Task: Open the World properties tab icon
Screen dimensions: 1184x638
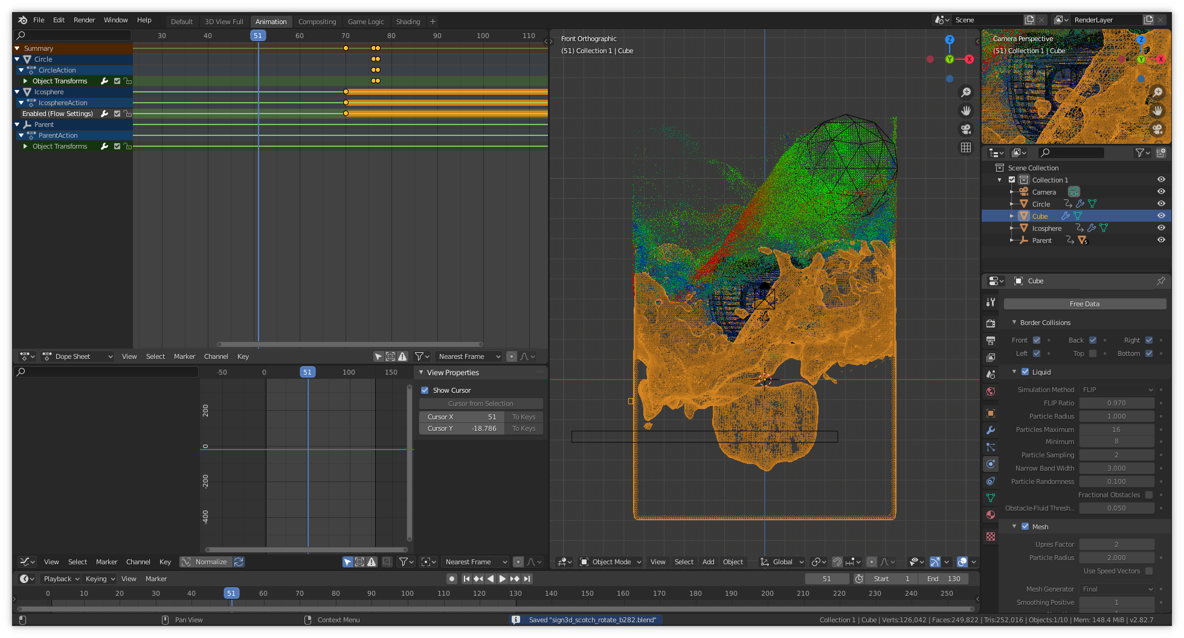Action: click(991, 391)
